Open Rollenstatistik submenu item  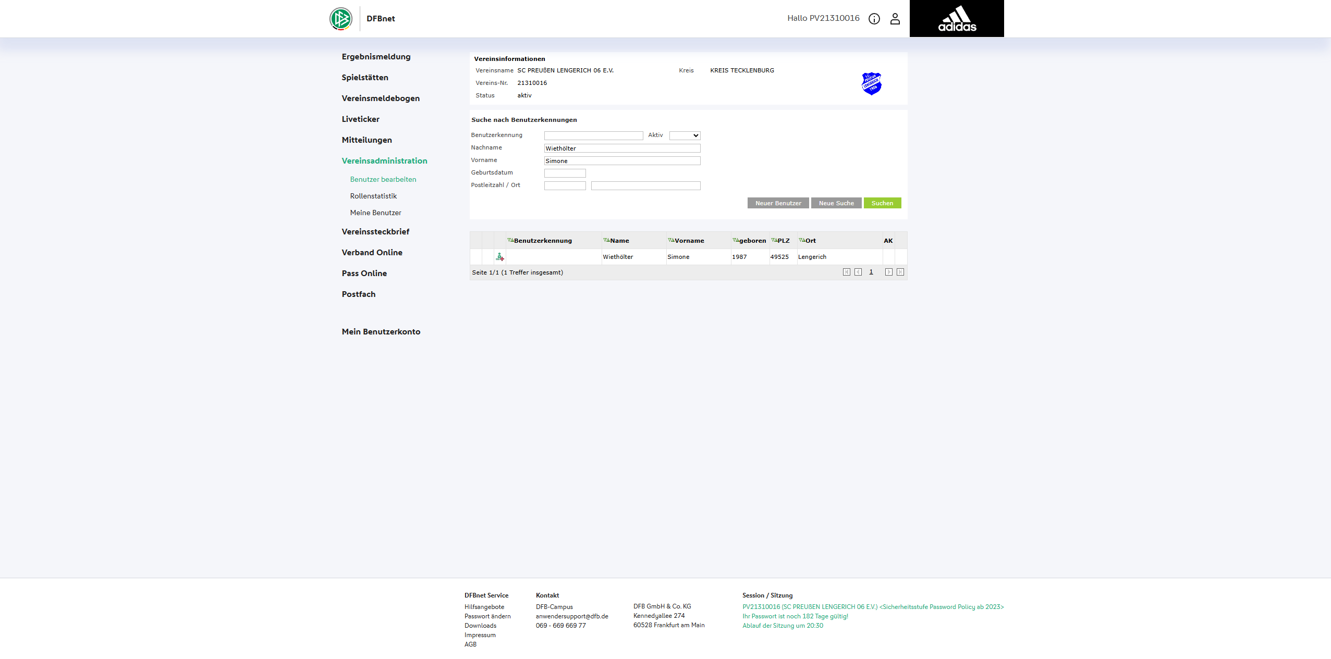click(x=373, y=196)
